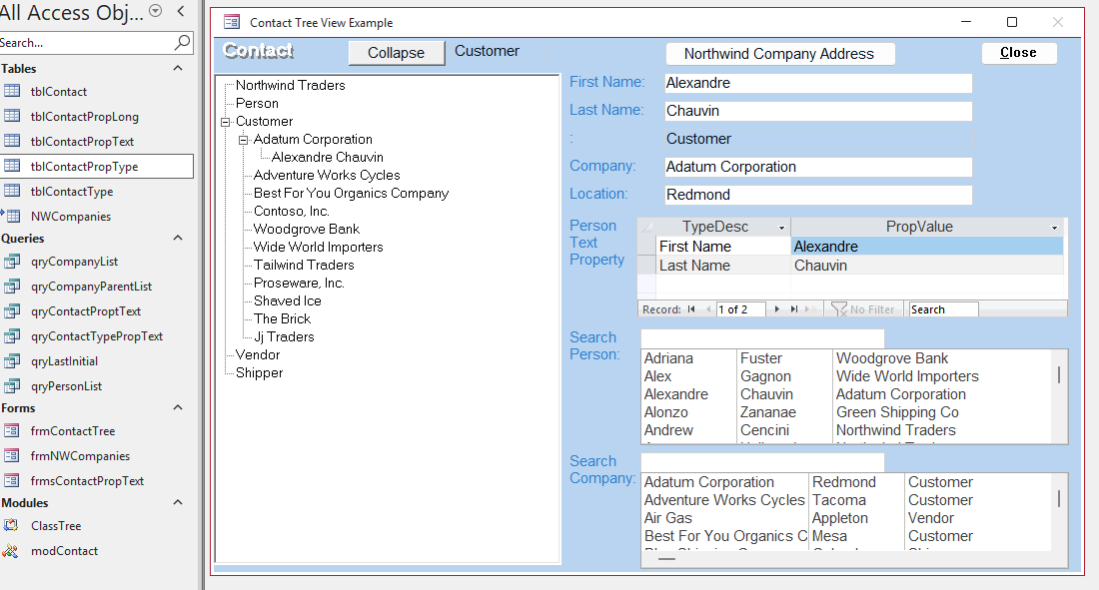The width and height of the screenshot is (1099, 590).
Task: Collapse the Forms group
Action: pos(178,408)
